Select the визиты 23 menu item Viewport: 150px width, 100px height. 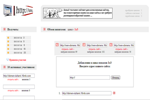click(19, 53)
